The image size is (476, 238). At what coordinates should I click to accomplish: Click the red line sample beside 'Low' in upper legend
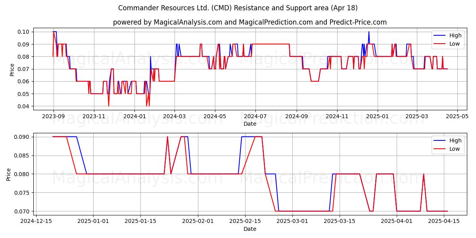pos(440,44)
